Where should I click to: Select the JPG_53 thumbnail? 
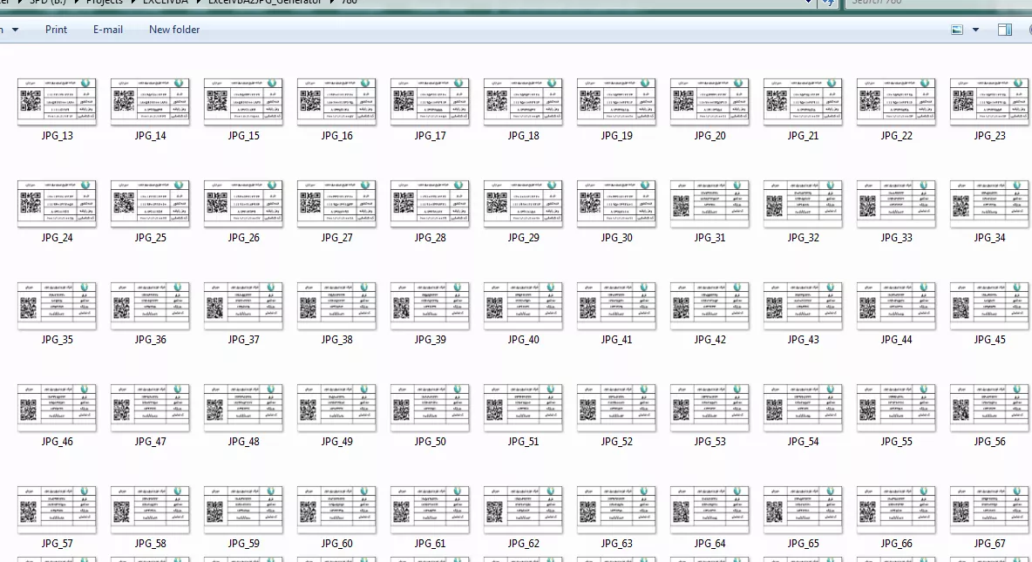coord(709,408)
